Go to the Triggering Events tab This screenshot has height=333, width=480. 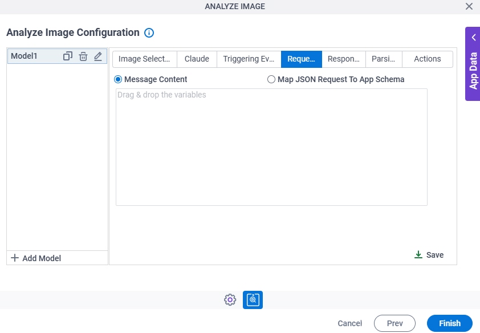tap(249, 59)
